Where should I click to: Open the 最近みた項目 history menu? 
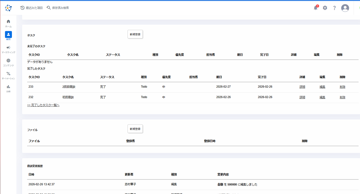coord(32,8)
